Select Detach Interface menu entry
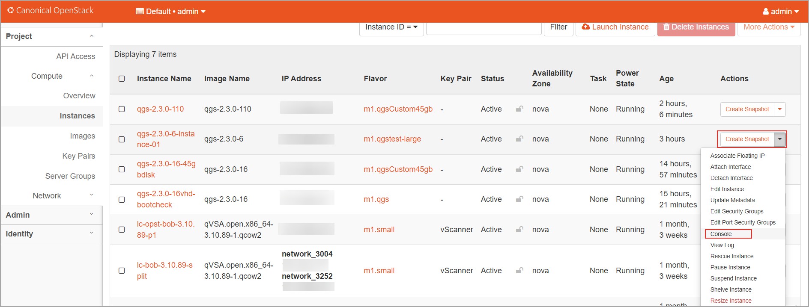The image size is (809, 307). 731,178
